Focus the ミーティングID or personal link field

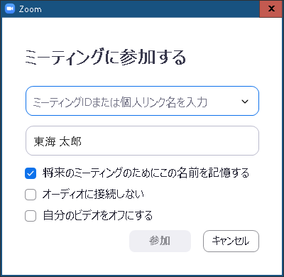pyautogui.click(x=142, y=101)
